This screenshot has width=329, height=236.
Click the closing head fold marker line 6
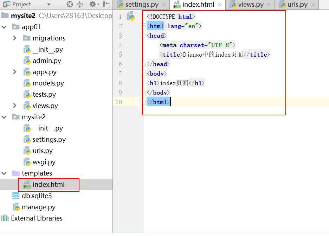pos(143,64)
